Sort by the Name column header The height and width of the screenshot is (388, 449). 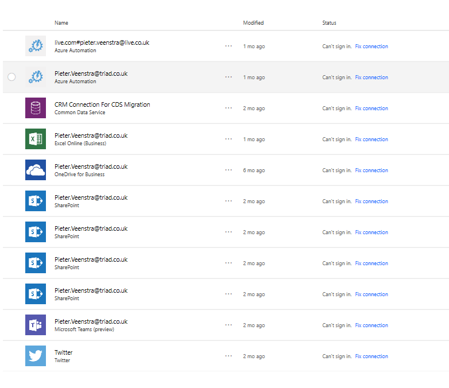coord(61,22)
